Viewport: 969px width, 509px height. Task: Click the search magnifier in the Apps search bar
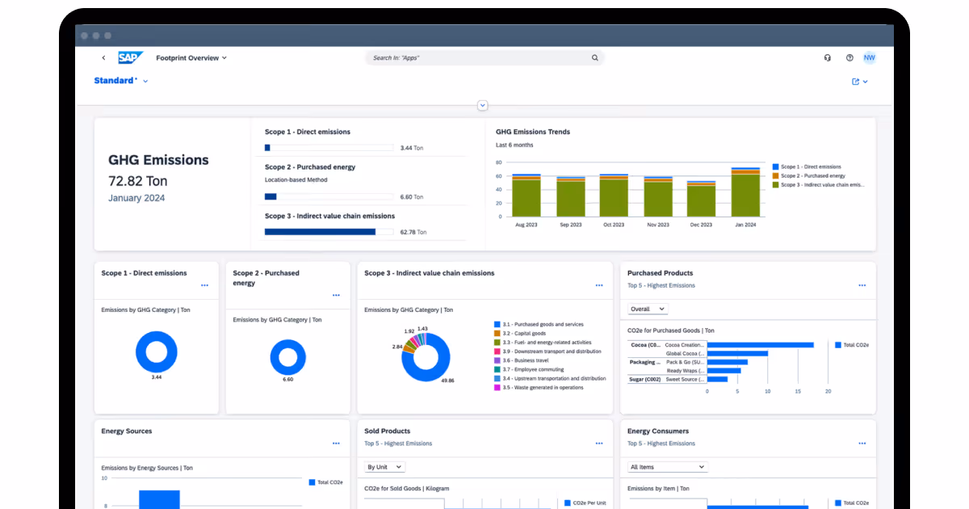click(x=595, y=57)
